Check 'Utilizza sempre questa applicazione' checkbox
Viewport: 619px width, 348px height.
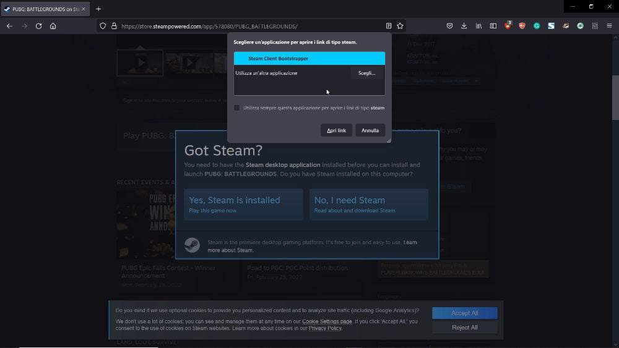click(x=236, y=108)
